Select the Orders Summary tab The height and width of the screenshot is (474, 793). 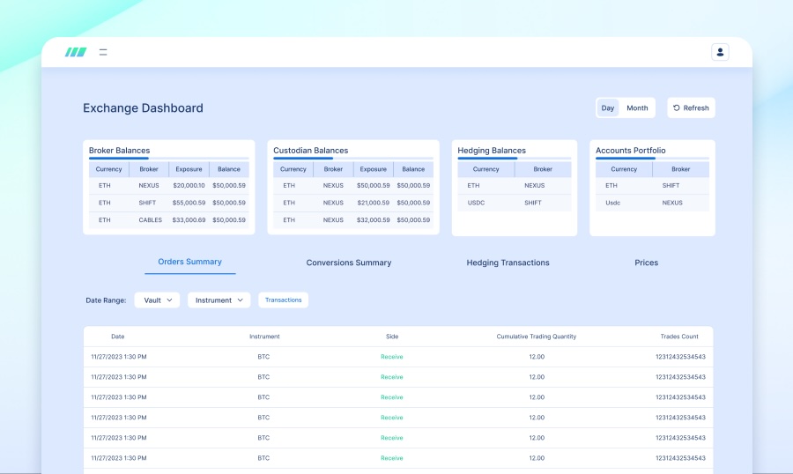pos(189,262)
